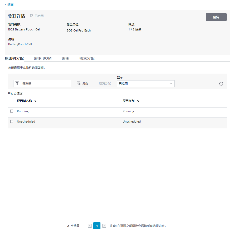Open the 需求分配 tab

87,58
